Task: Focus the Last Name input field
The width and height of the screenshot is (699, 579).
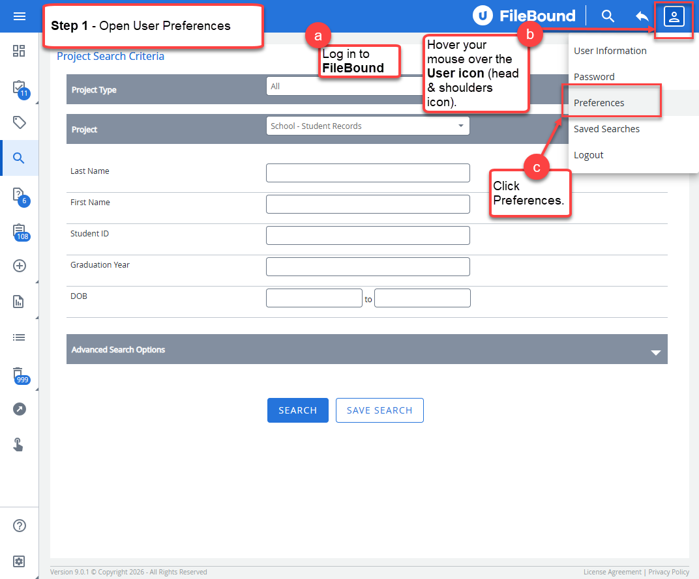Action: point(368,173)
